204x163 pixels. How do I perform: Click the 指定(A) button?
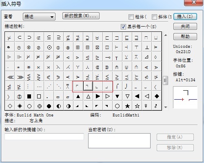[x=175, y=137]
